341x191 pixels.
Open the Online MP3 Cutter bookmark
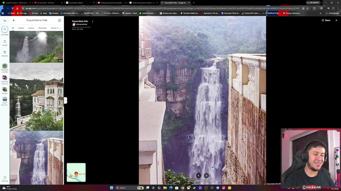251,13
